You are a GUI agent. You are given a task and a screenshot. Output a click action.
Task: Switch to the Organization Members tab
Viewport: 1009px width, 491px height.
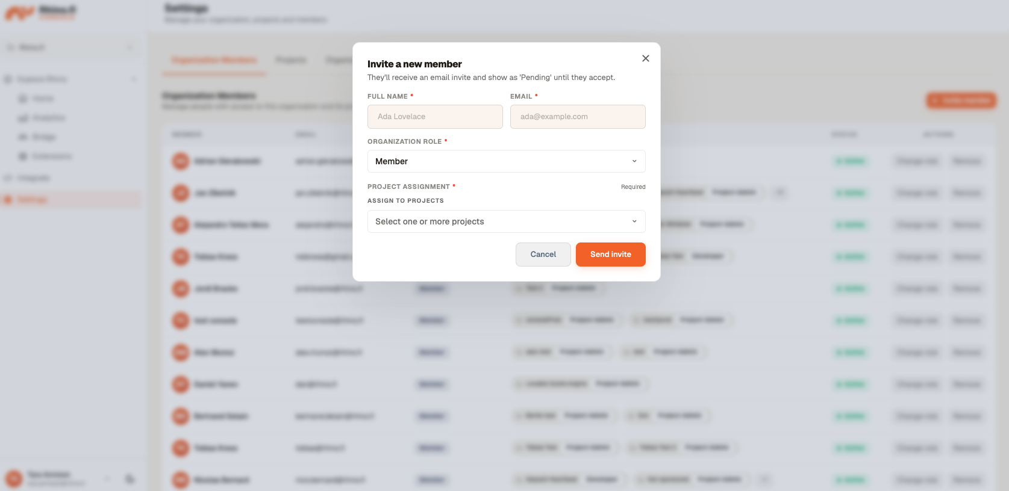(214, 60)
